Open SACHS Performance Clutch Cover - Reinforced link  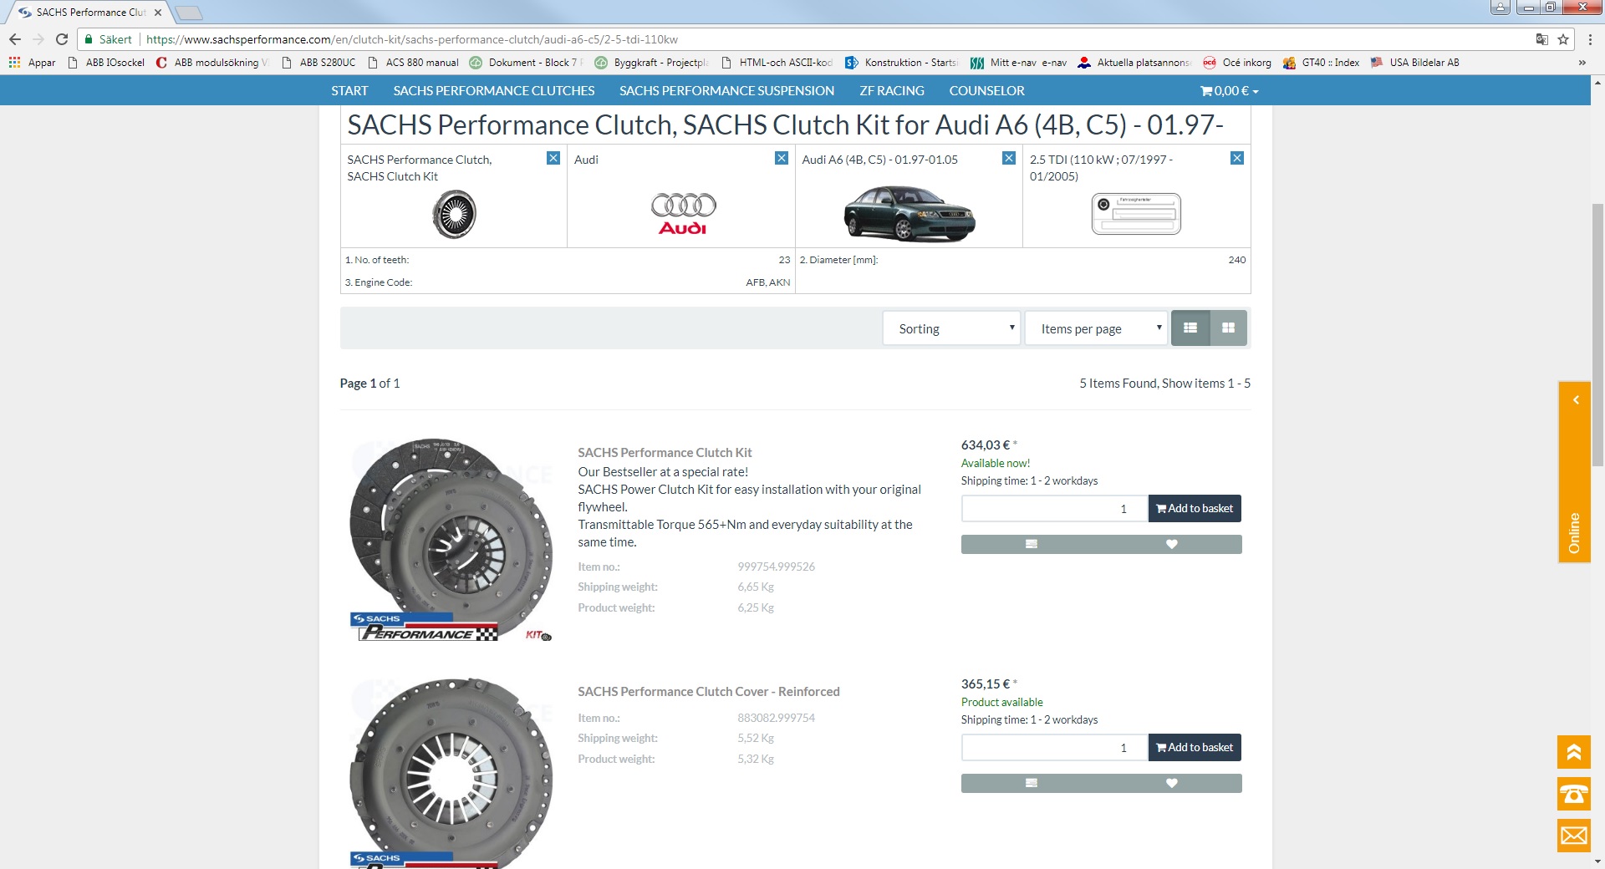click(709, 691)
